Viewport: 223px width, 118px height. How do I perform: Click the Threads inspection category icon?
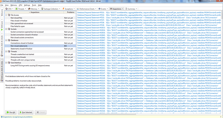click(x=9, y=51)
